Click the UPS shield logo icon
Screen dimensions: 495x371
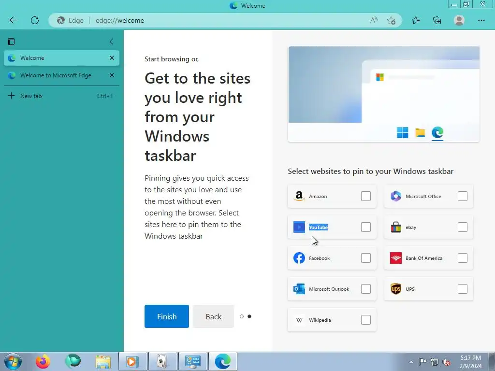(395, 289)
